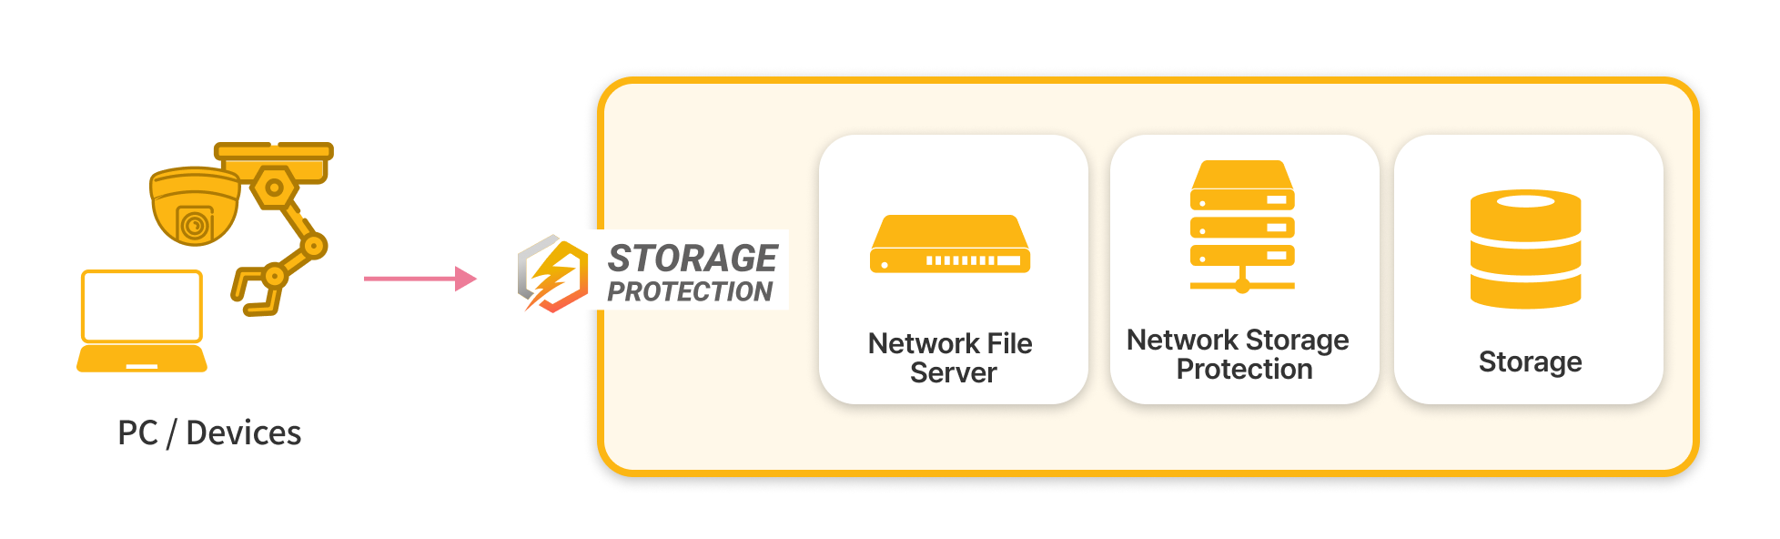Click the laptop computer screen
Image resolution: width=1780 pixels, height=539 pixels.
(x=141, y=305)
